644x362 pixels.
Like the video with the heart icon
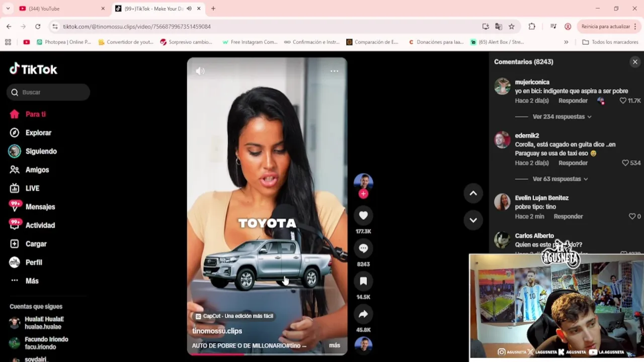click(363, 215)
